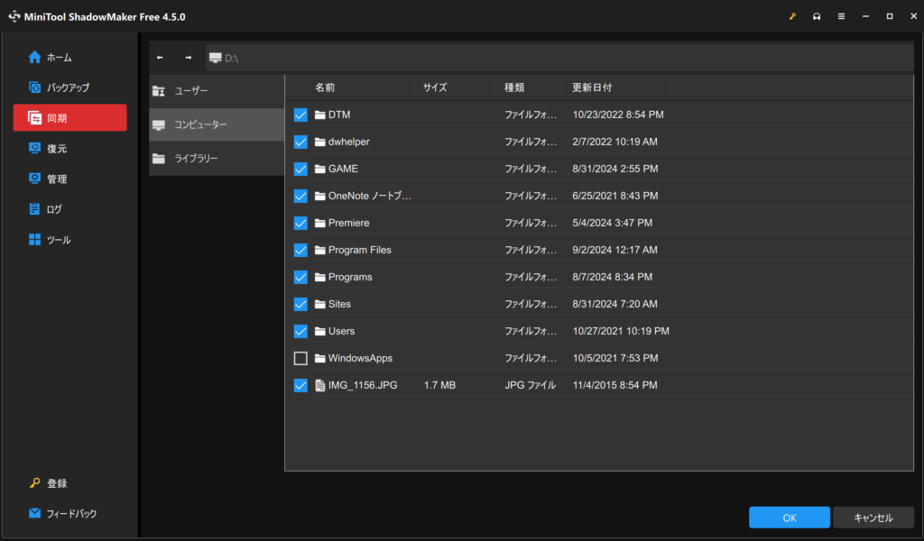
Task: Click the Register key icon (登録)
Action: [35, 482]
